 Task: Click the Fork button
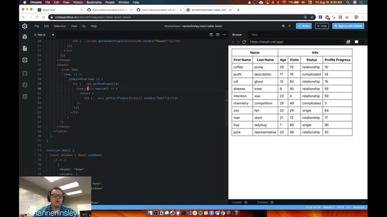pos(322,26)
